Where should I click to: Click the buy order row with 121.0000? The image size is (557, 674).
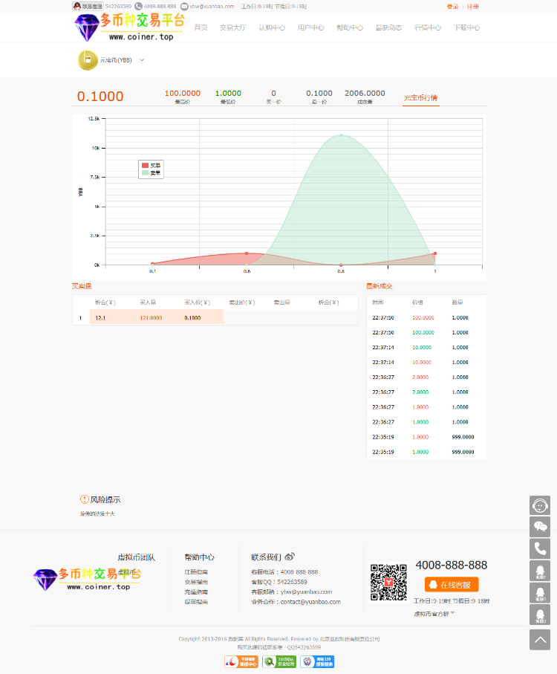[x=215, y=317]
